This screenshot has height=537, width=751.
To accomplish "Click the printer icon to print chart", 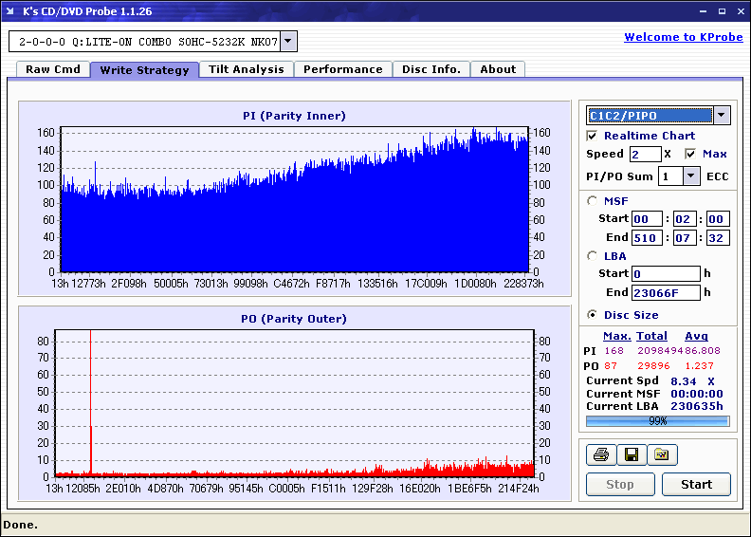I will (x=600, y=455).
